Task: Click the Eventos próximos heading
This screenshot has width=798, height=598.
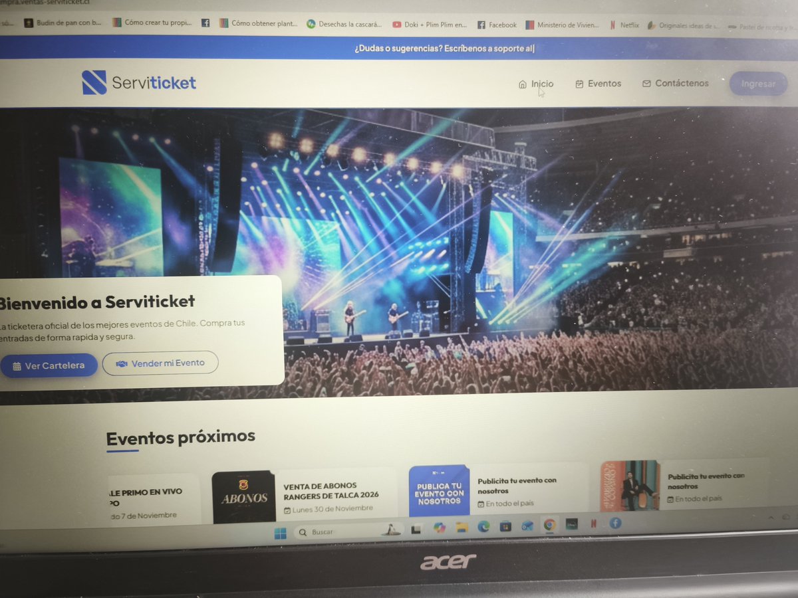Action: click(x=181, y=437)
